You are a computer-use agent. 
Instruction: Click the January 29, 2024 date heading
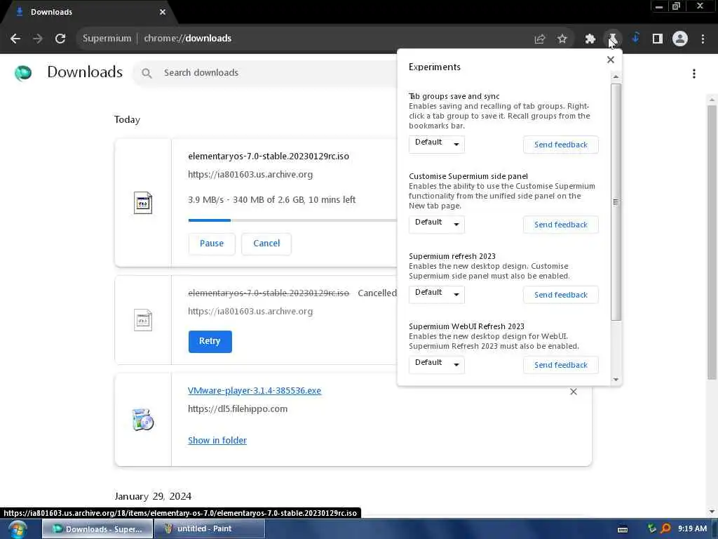click(153, 496)
